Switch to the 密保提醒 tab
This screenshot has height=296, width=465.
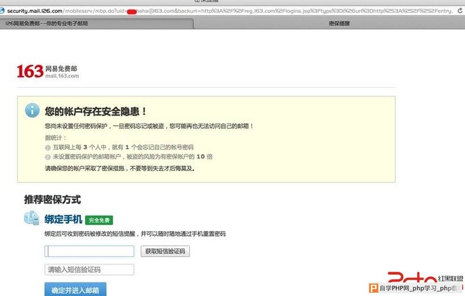pos(339,24)
